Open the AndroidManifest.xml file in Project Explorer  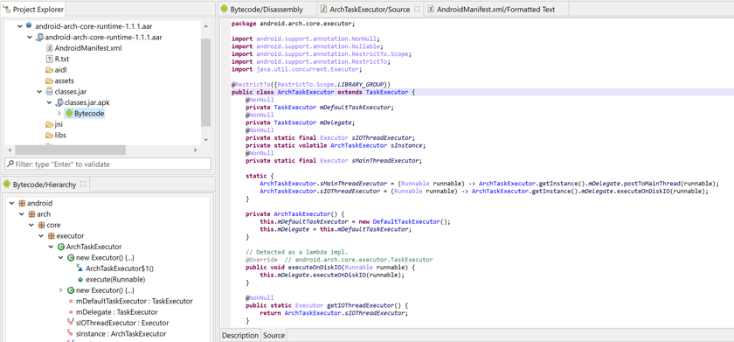pos(82,48)
